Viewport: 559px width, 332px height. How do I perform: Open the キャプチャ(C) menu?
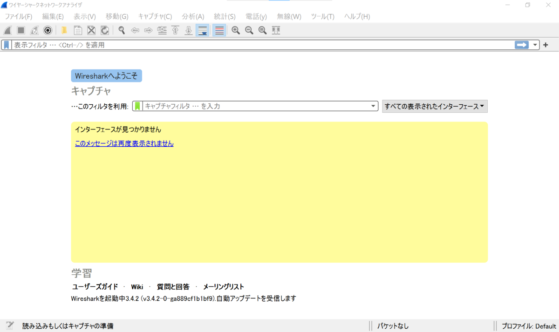click(x=155, y=16)
